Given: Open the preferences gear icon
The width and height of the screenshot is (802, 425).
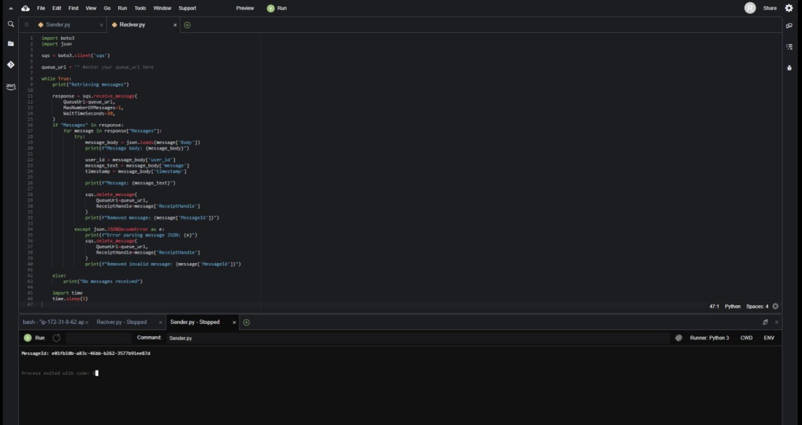Looking at the screenshot, I should tap(789, 8).
